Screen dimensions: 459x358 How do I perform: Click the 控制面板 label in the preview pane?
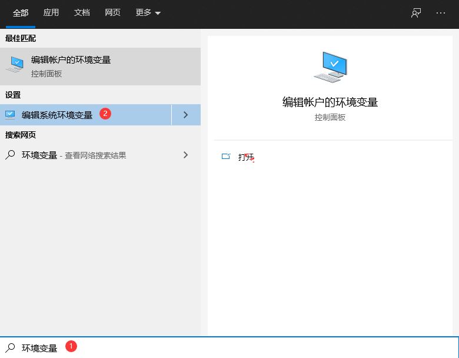330,118
